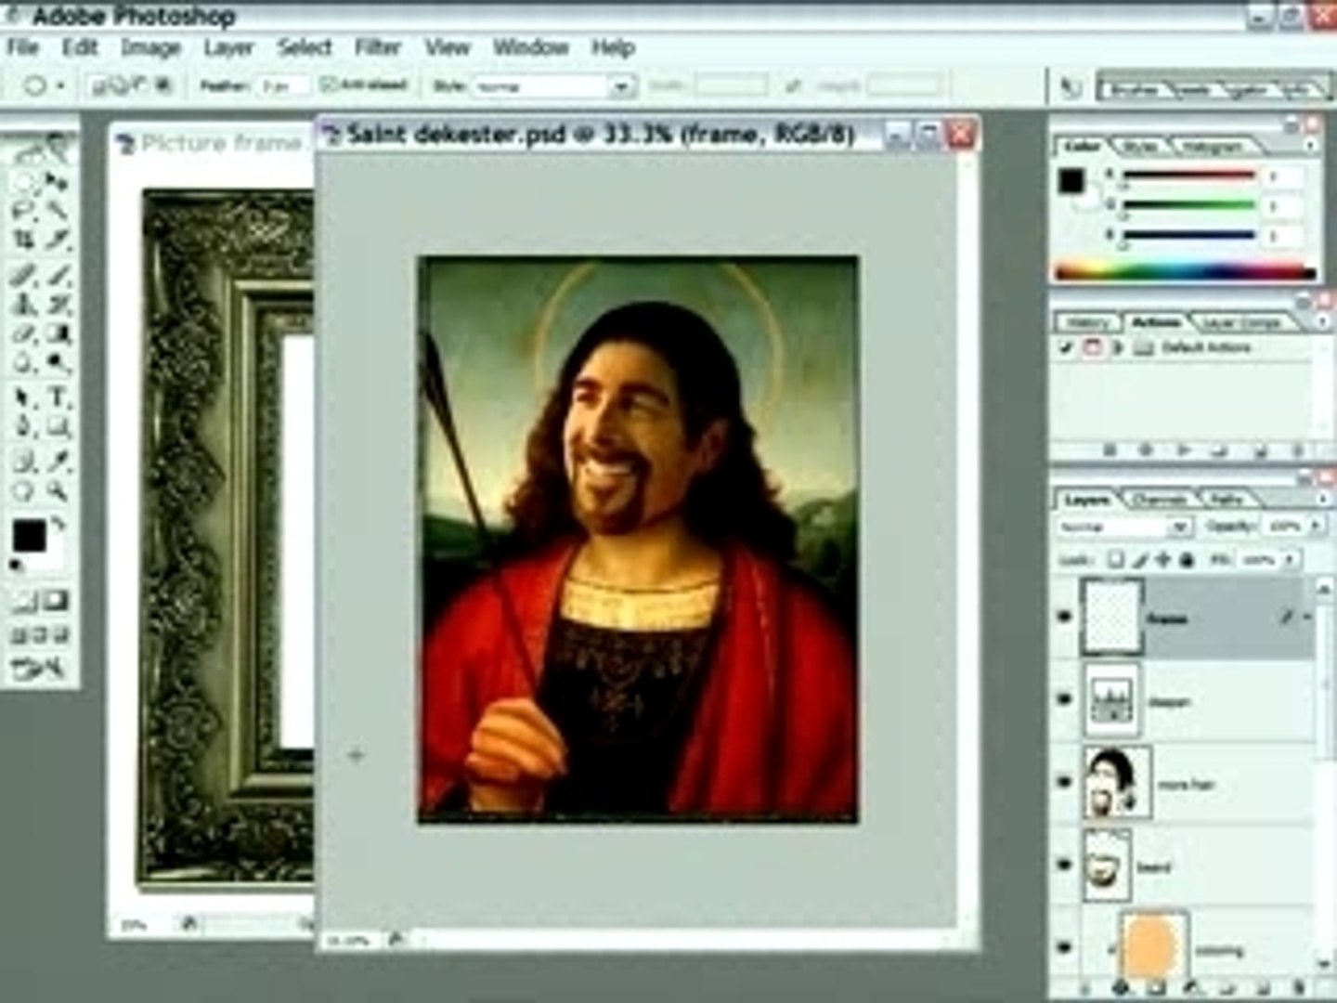
Task: Open the Fill slider arrow
Action: click(x=1291, y=560)
